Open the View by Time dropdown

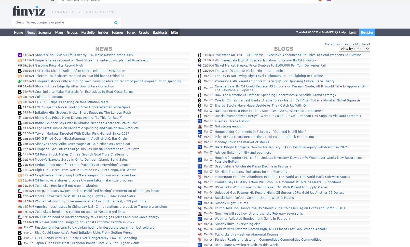pyautogui.click(x=354, y=49)
